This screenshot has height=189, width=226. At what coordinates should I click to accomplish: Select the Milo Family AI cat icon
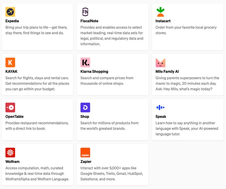point(160,62)
